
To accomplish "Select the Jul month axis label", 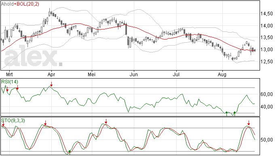I will click(x=176, y=74).
